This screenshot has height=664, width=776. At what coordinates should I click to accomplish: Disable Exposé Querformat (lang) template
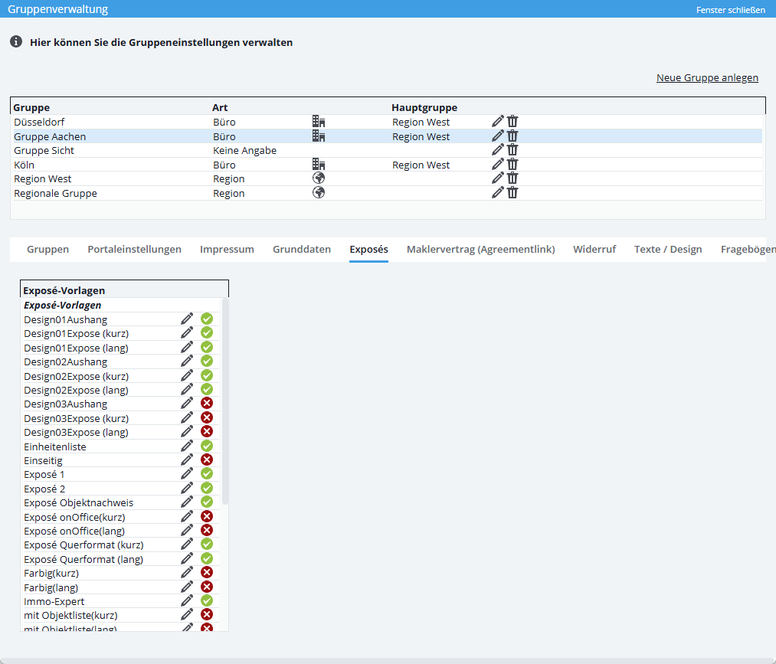pos(207,558)
